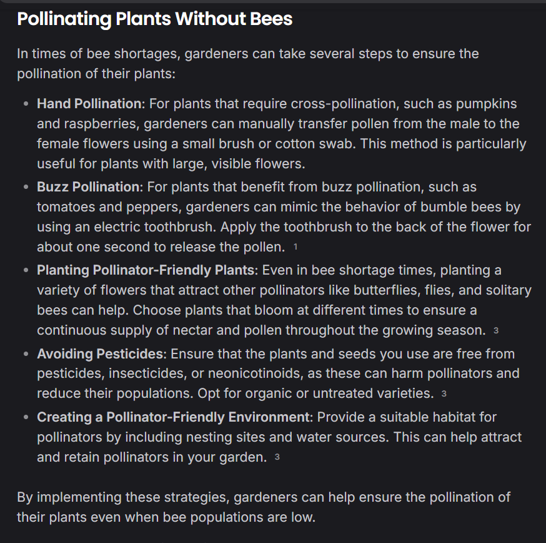Open citation 3 after "untreated varieties"
Viewport: 546px width, 543px height.
click(444, 394)
